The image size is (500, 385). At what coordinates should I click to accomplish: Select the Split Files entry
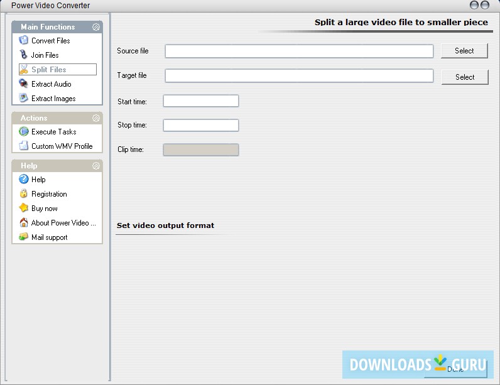(58, 70)
